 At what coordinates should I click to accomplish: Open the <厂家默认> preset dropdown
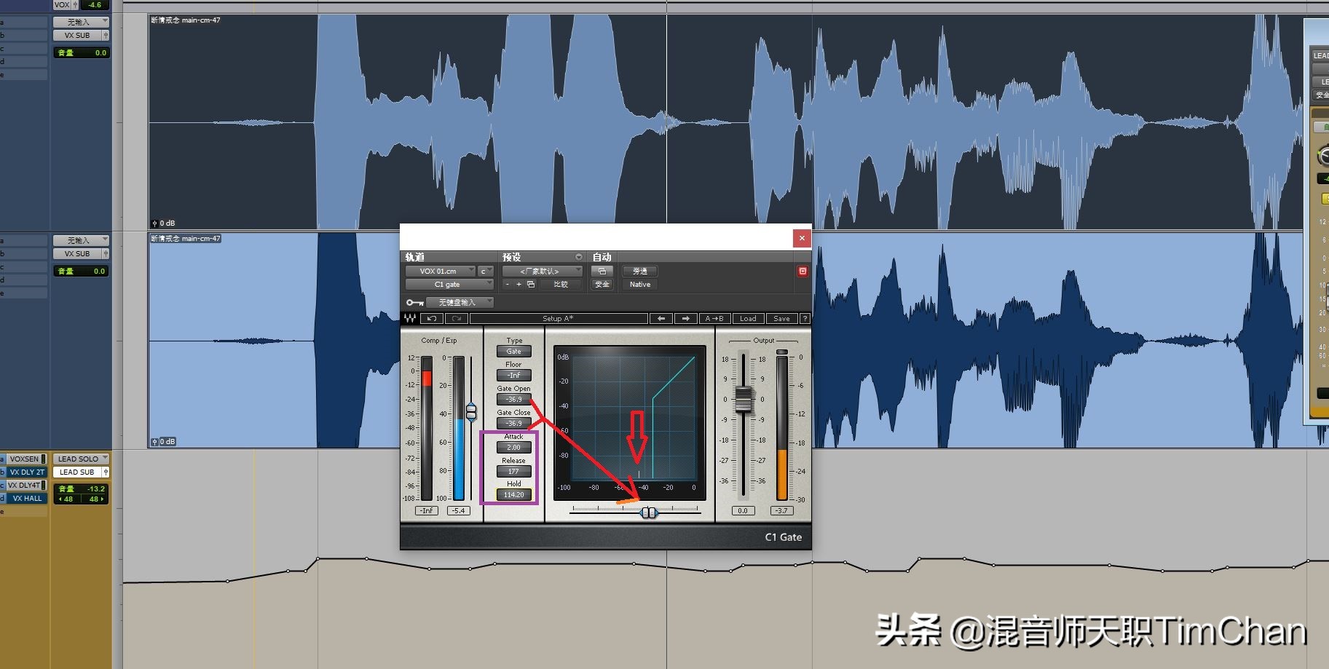(542, 271)
